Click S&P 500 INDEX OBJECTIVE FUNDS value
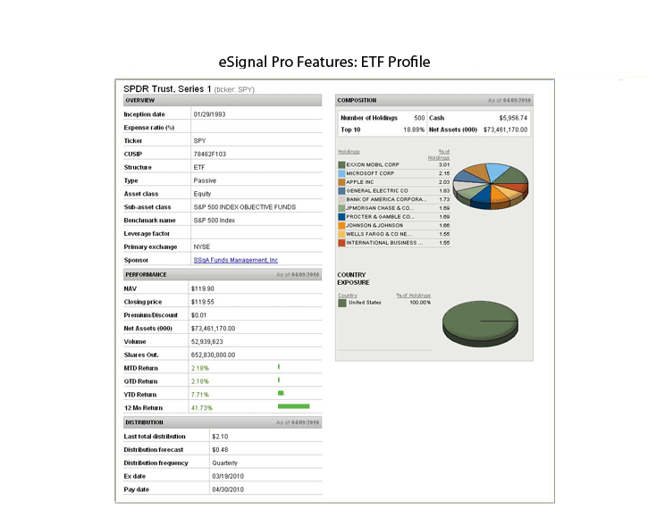Image resolution: width=648 pixels, height=518 pixels. click(x=245, y=207)
